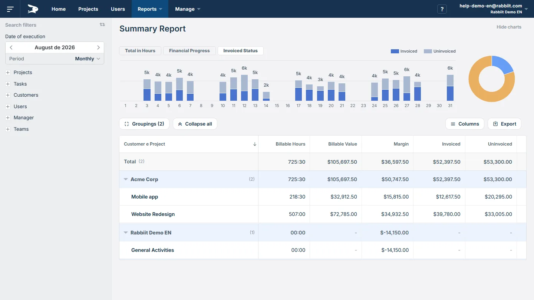534x300 pixels.
Task: Open the Reports menu
Action: coord(150,9)
